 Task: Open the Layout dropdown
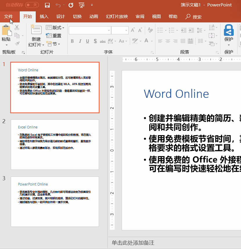[56, 27]
